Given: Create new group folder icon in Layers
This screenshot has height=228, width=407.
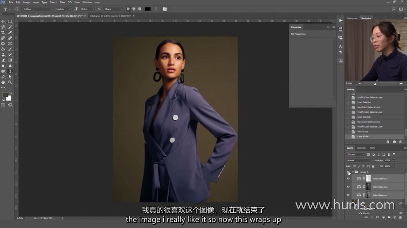Looking at the screenshot, I should (x=389, y=217).
